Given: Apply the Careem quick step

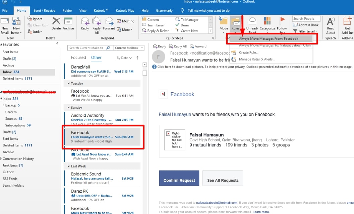Looking at the screenshot, I should click(151, 20).
